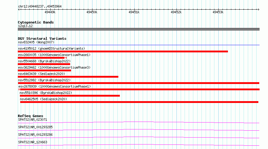Click the 49453k ruler tick label
Image resolution: width=268 pixels, height=149 pixels.
(x=218, y=12)
